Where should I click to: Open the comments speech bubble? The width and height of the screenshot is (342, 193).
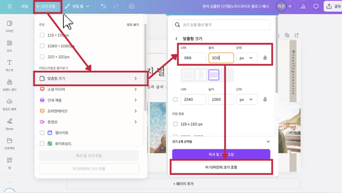point(316,6)
